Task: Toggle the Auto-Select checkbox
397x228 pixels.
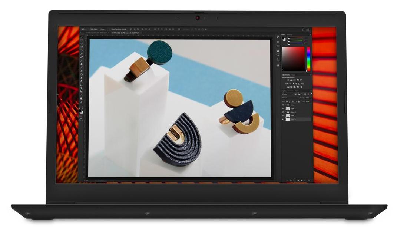Action: point(89,29)
